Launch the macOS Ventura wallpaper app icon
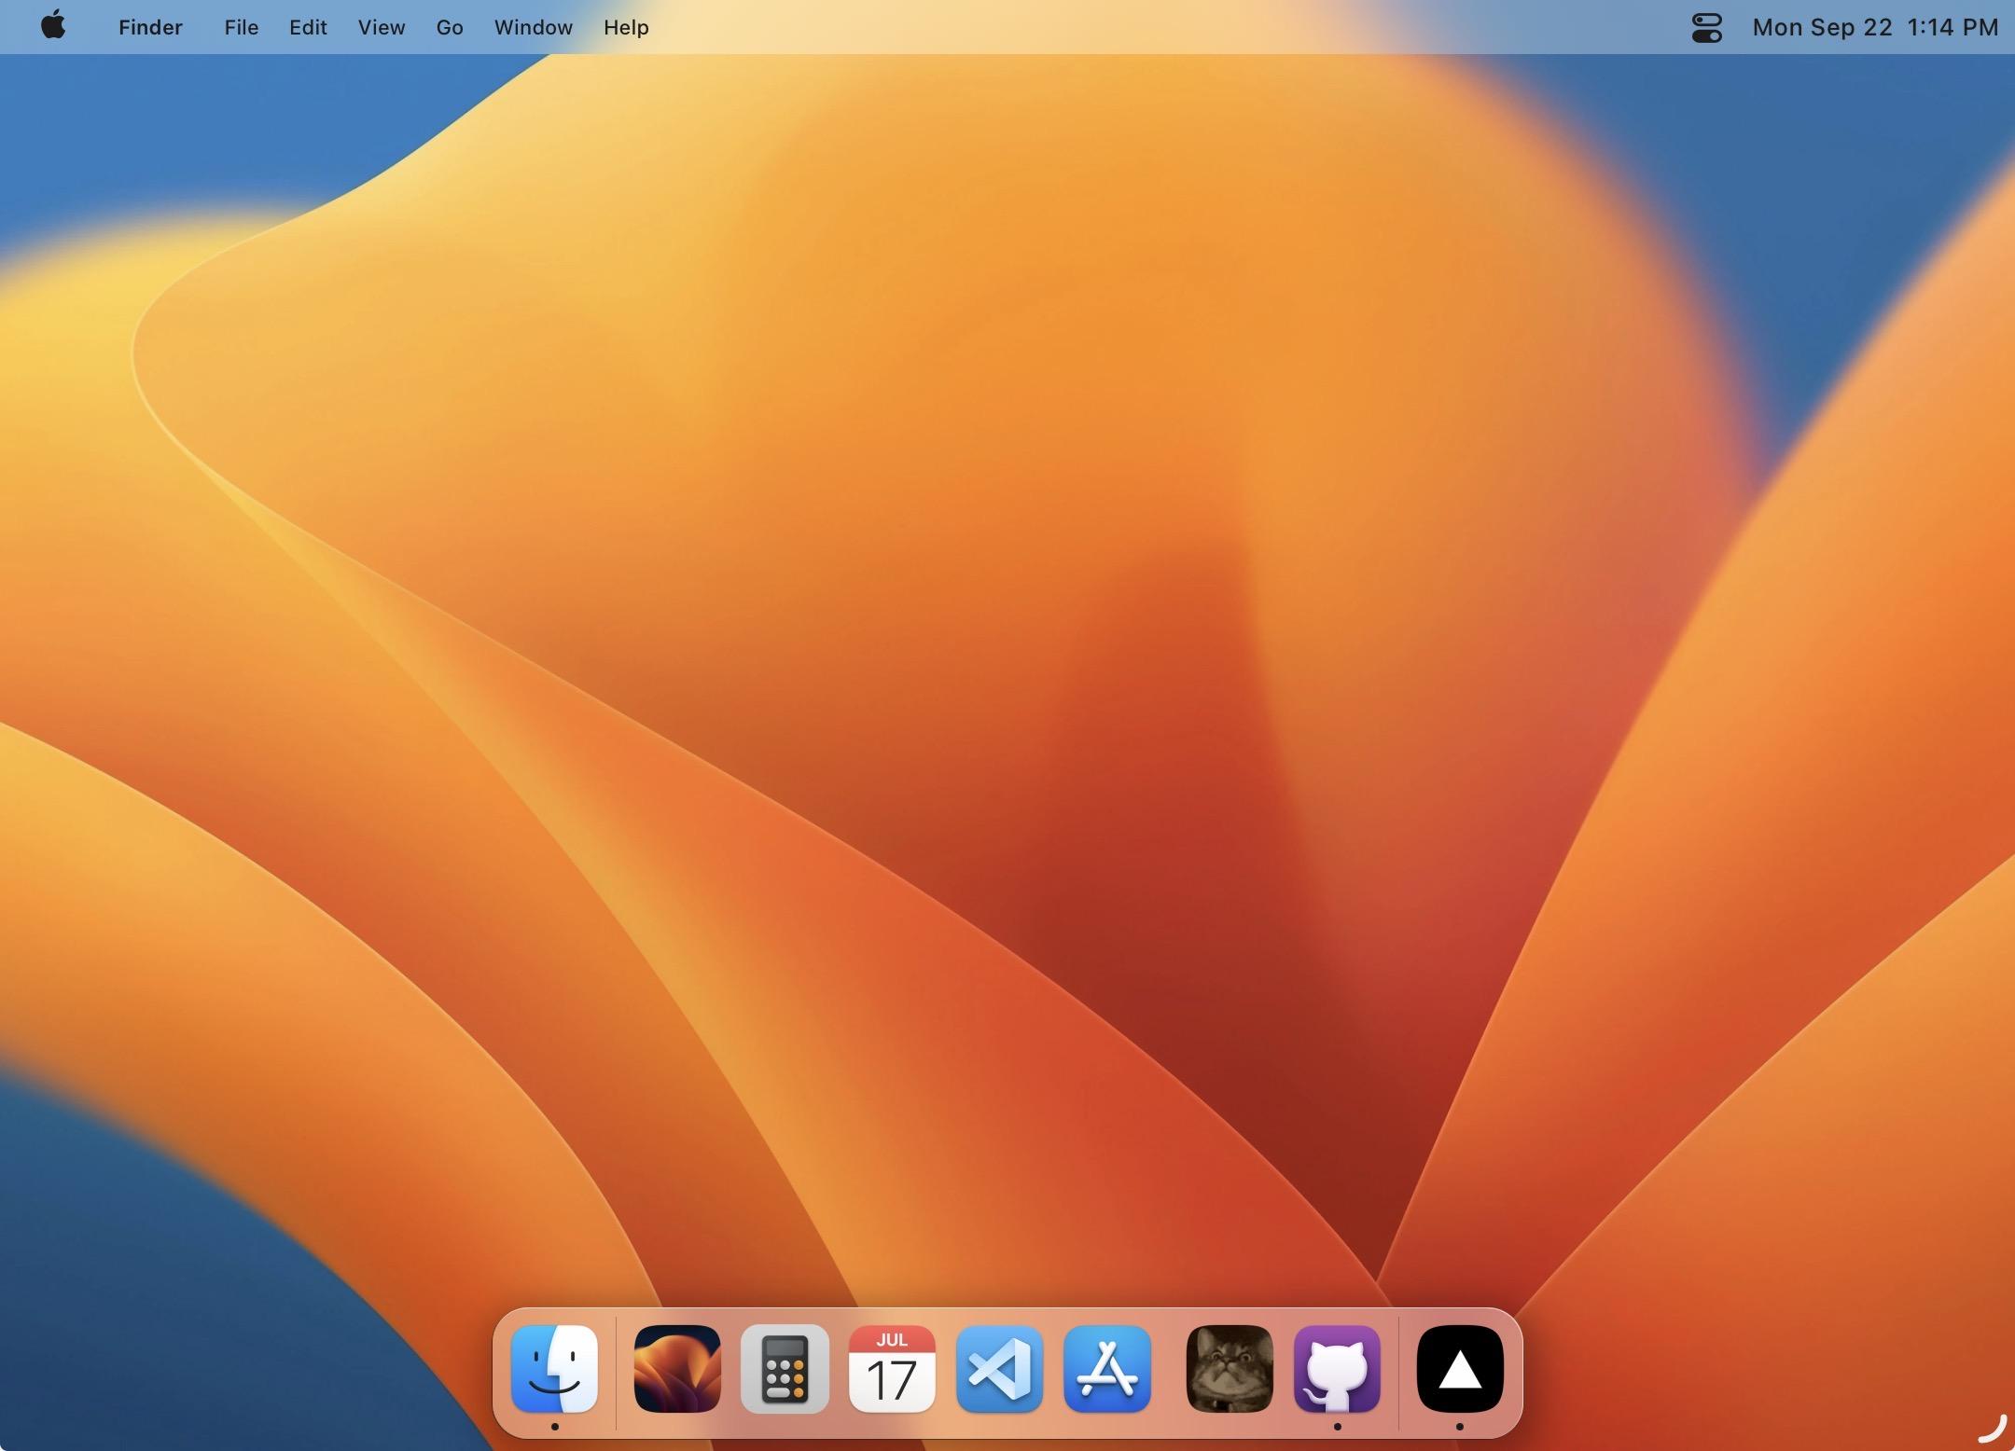 click(x=676, y=1368)
